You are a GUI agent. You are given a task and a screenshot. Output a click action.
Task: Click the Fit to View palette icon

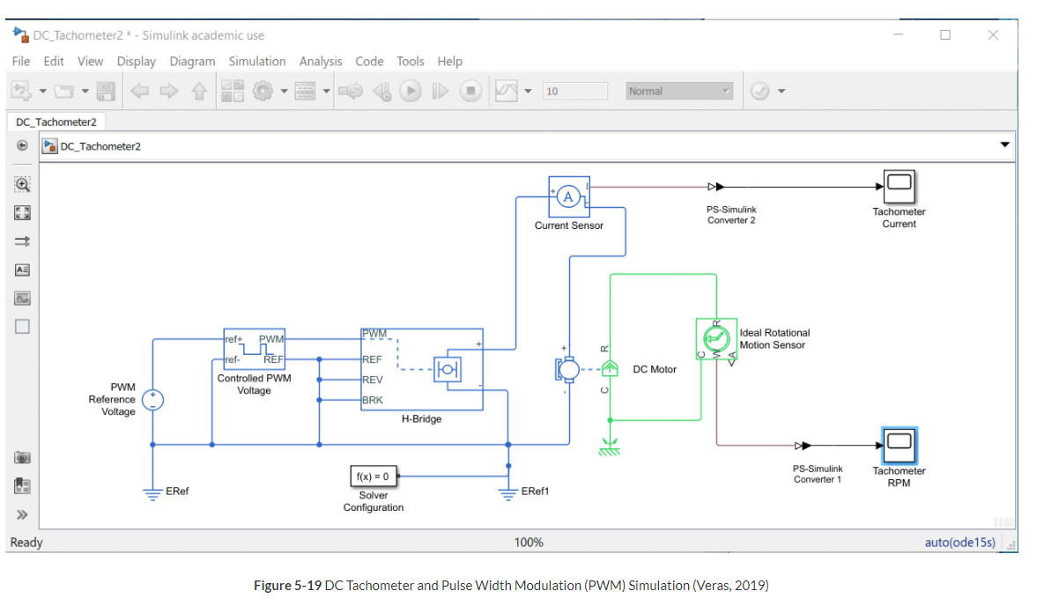22,213
